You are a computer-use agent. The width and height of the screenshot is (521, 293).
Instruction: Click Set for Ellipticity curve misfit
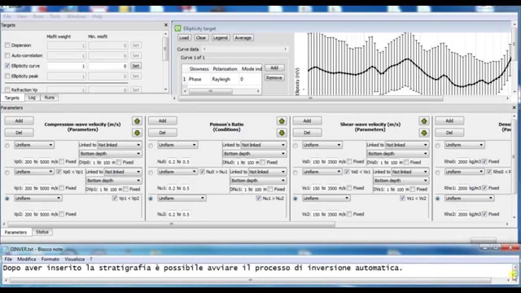136,66
